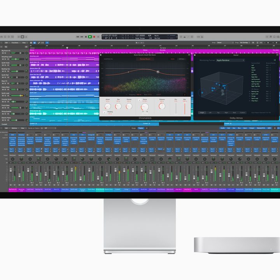Click the Rewind transport button

click(77, 37)
